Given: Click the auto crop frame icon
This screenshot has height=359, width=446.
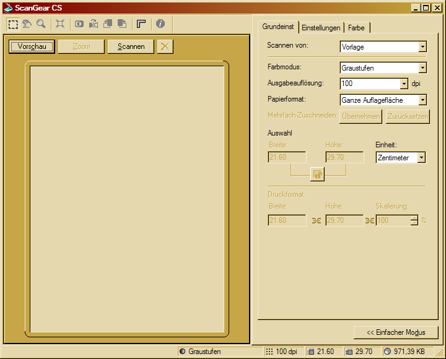Looking at the screenshot, I should tap(60, 24).
